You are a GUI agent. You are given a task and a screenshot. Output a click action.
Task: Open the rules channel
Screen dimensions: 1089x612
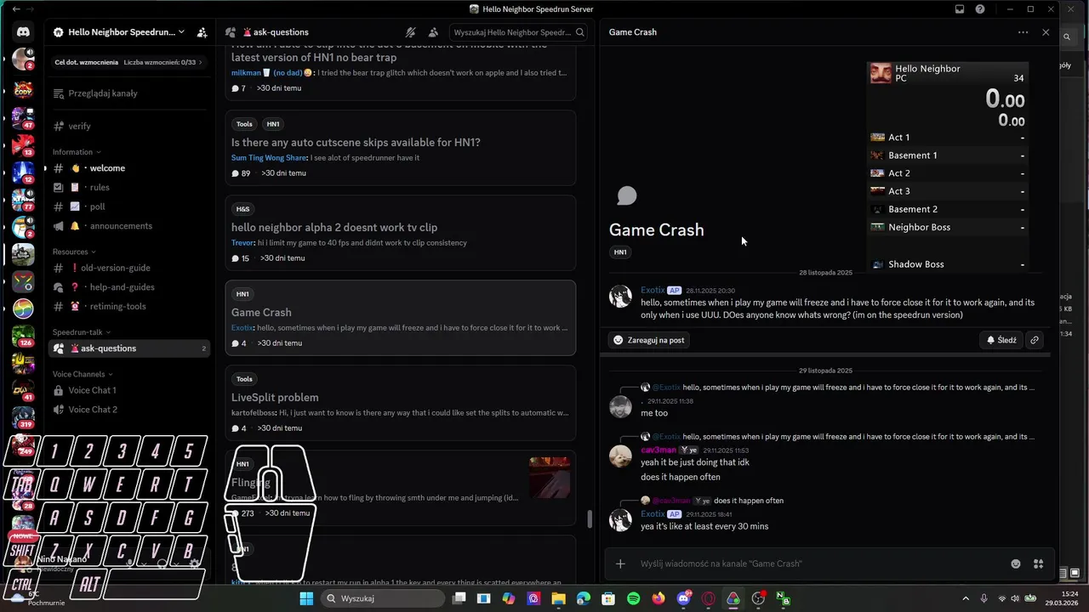click(x=130, y=187)
